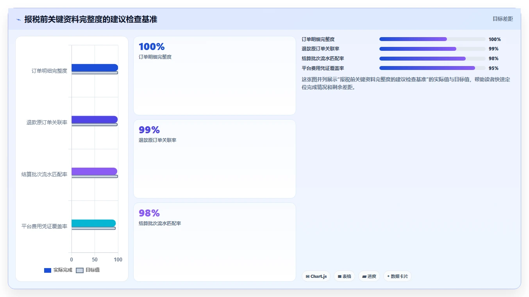Click the 平台费用凭证覆盖率 progress bar
The width and height of the screenshot is (529, 297).
point(432,68)
